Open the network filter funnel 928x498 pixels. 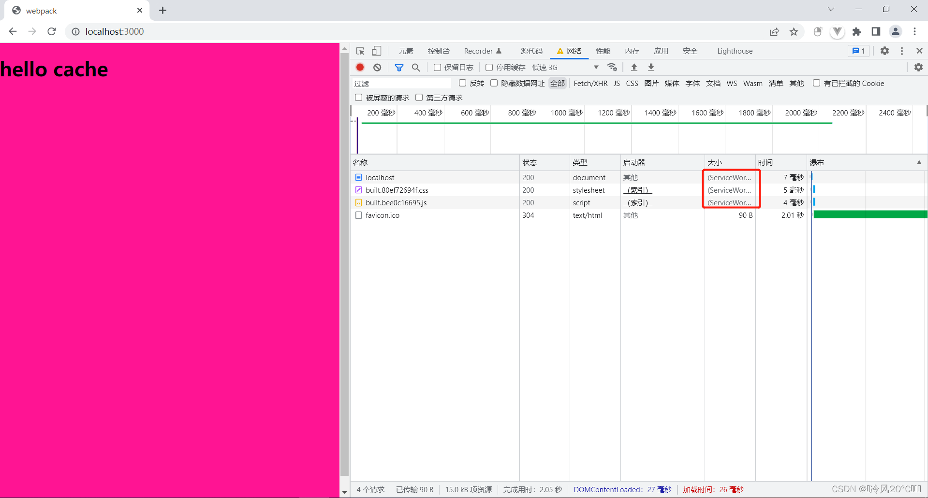click(x=399, y=67)
